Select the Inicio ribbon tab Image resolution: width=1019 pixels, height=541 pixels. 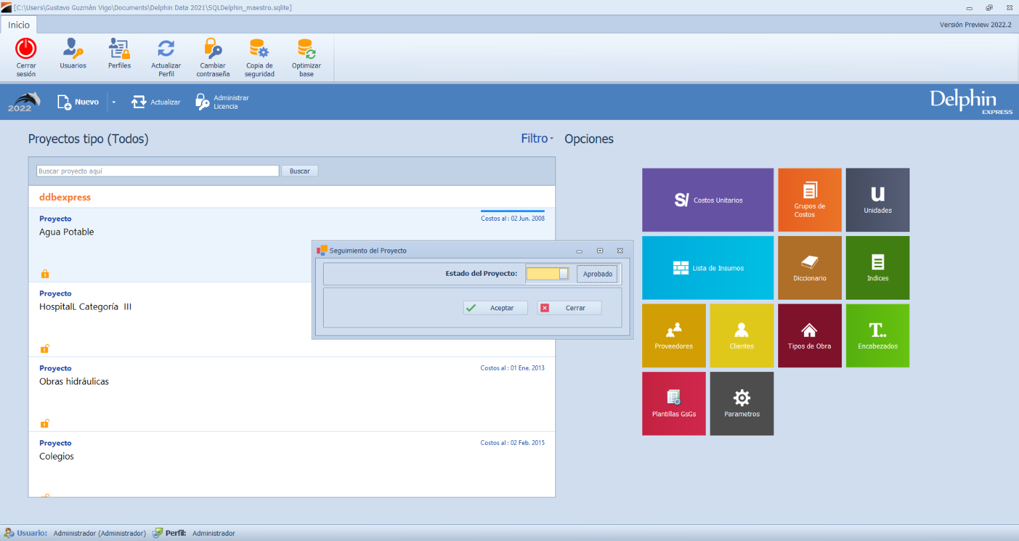pos(19,25)
